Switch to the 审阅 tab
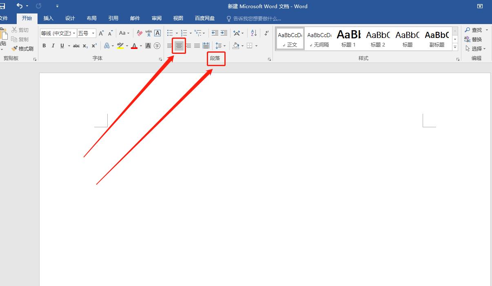Viewport: 492px width, 286px height. coord(157,18)
